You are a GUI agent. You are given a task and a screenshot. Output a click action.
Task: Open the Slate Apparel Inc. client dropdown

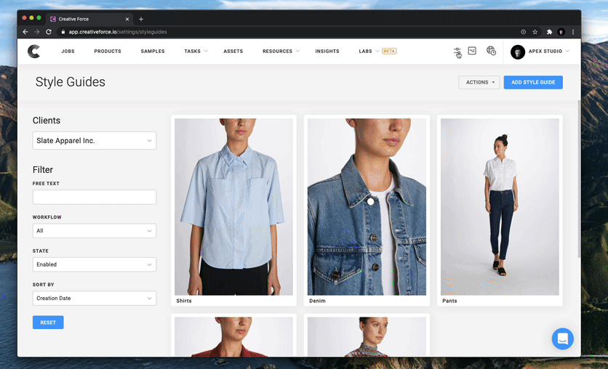pyautogui.click(x=95, y=140)
